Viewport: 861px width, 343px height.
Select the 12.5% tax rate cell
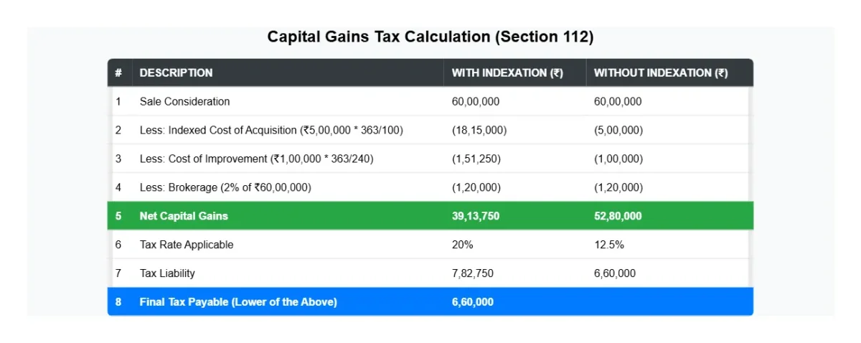point(609,245)
